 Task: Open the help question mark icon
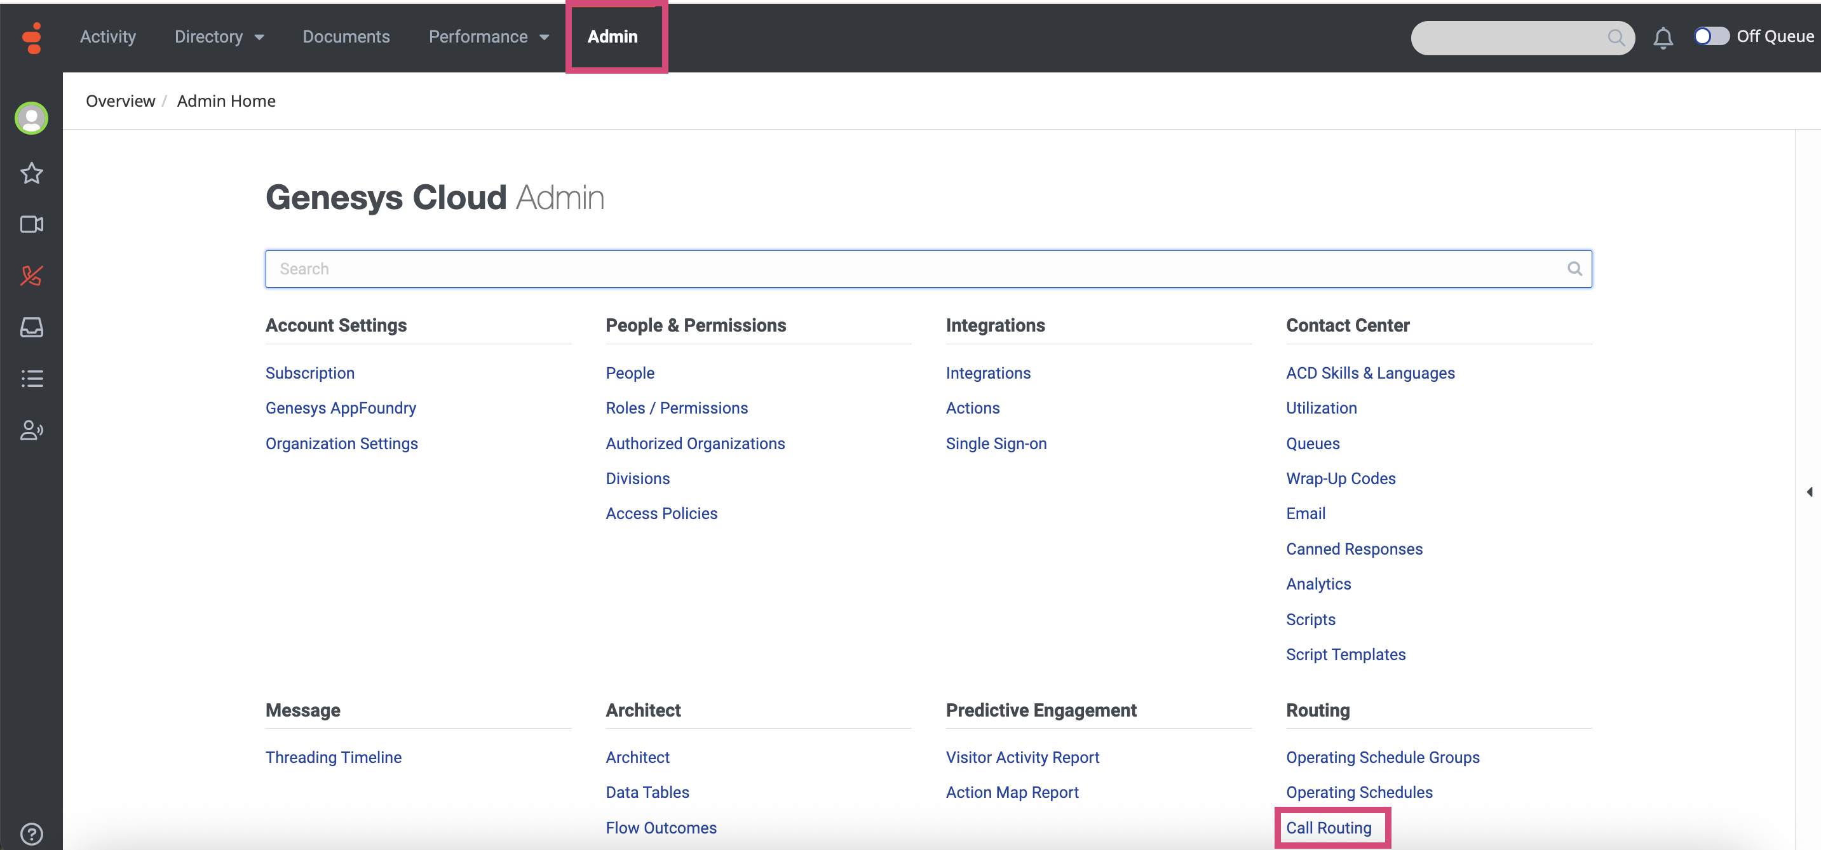click(32, 835)
